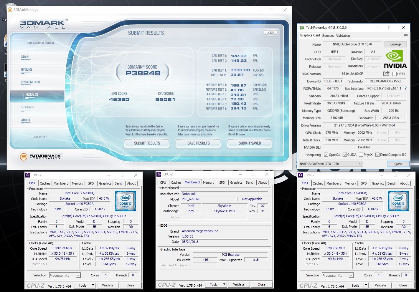Viewport: 419px width, 292px height.
Task: Toggle the UEFI checkbox in GPU-Z
Action: pos(395,74)
